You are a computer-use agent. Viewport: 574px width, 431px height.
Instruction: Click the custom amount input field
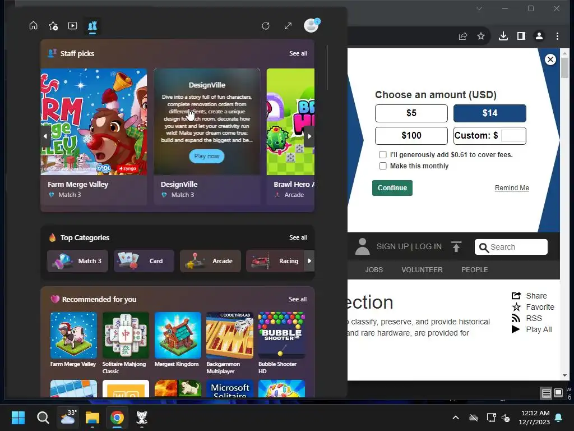(513, 136)
